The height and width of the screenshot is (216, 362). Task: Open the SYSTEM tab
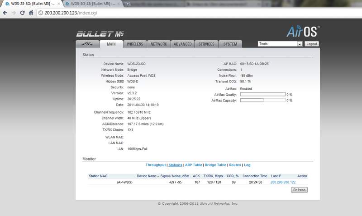(230, 44)
